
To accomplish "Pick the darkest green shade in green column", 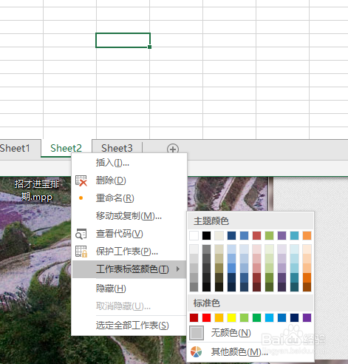I will [269, 287].
